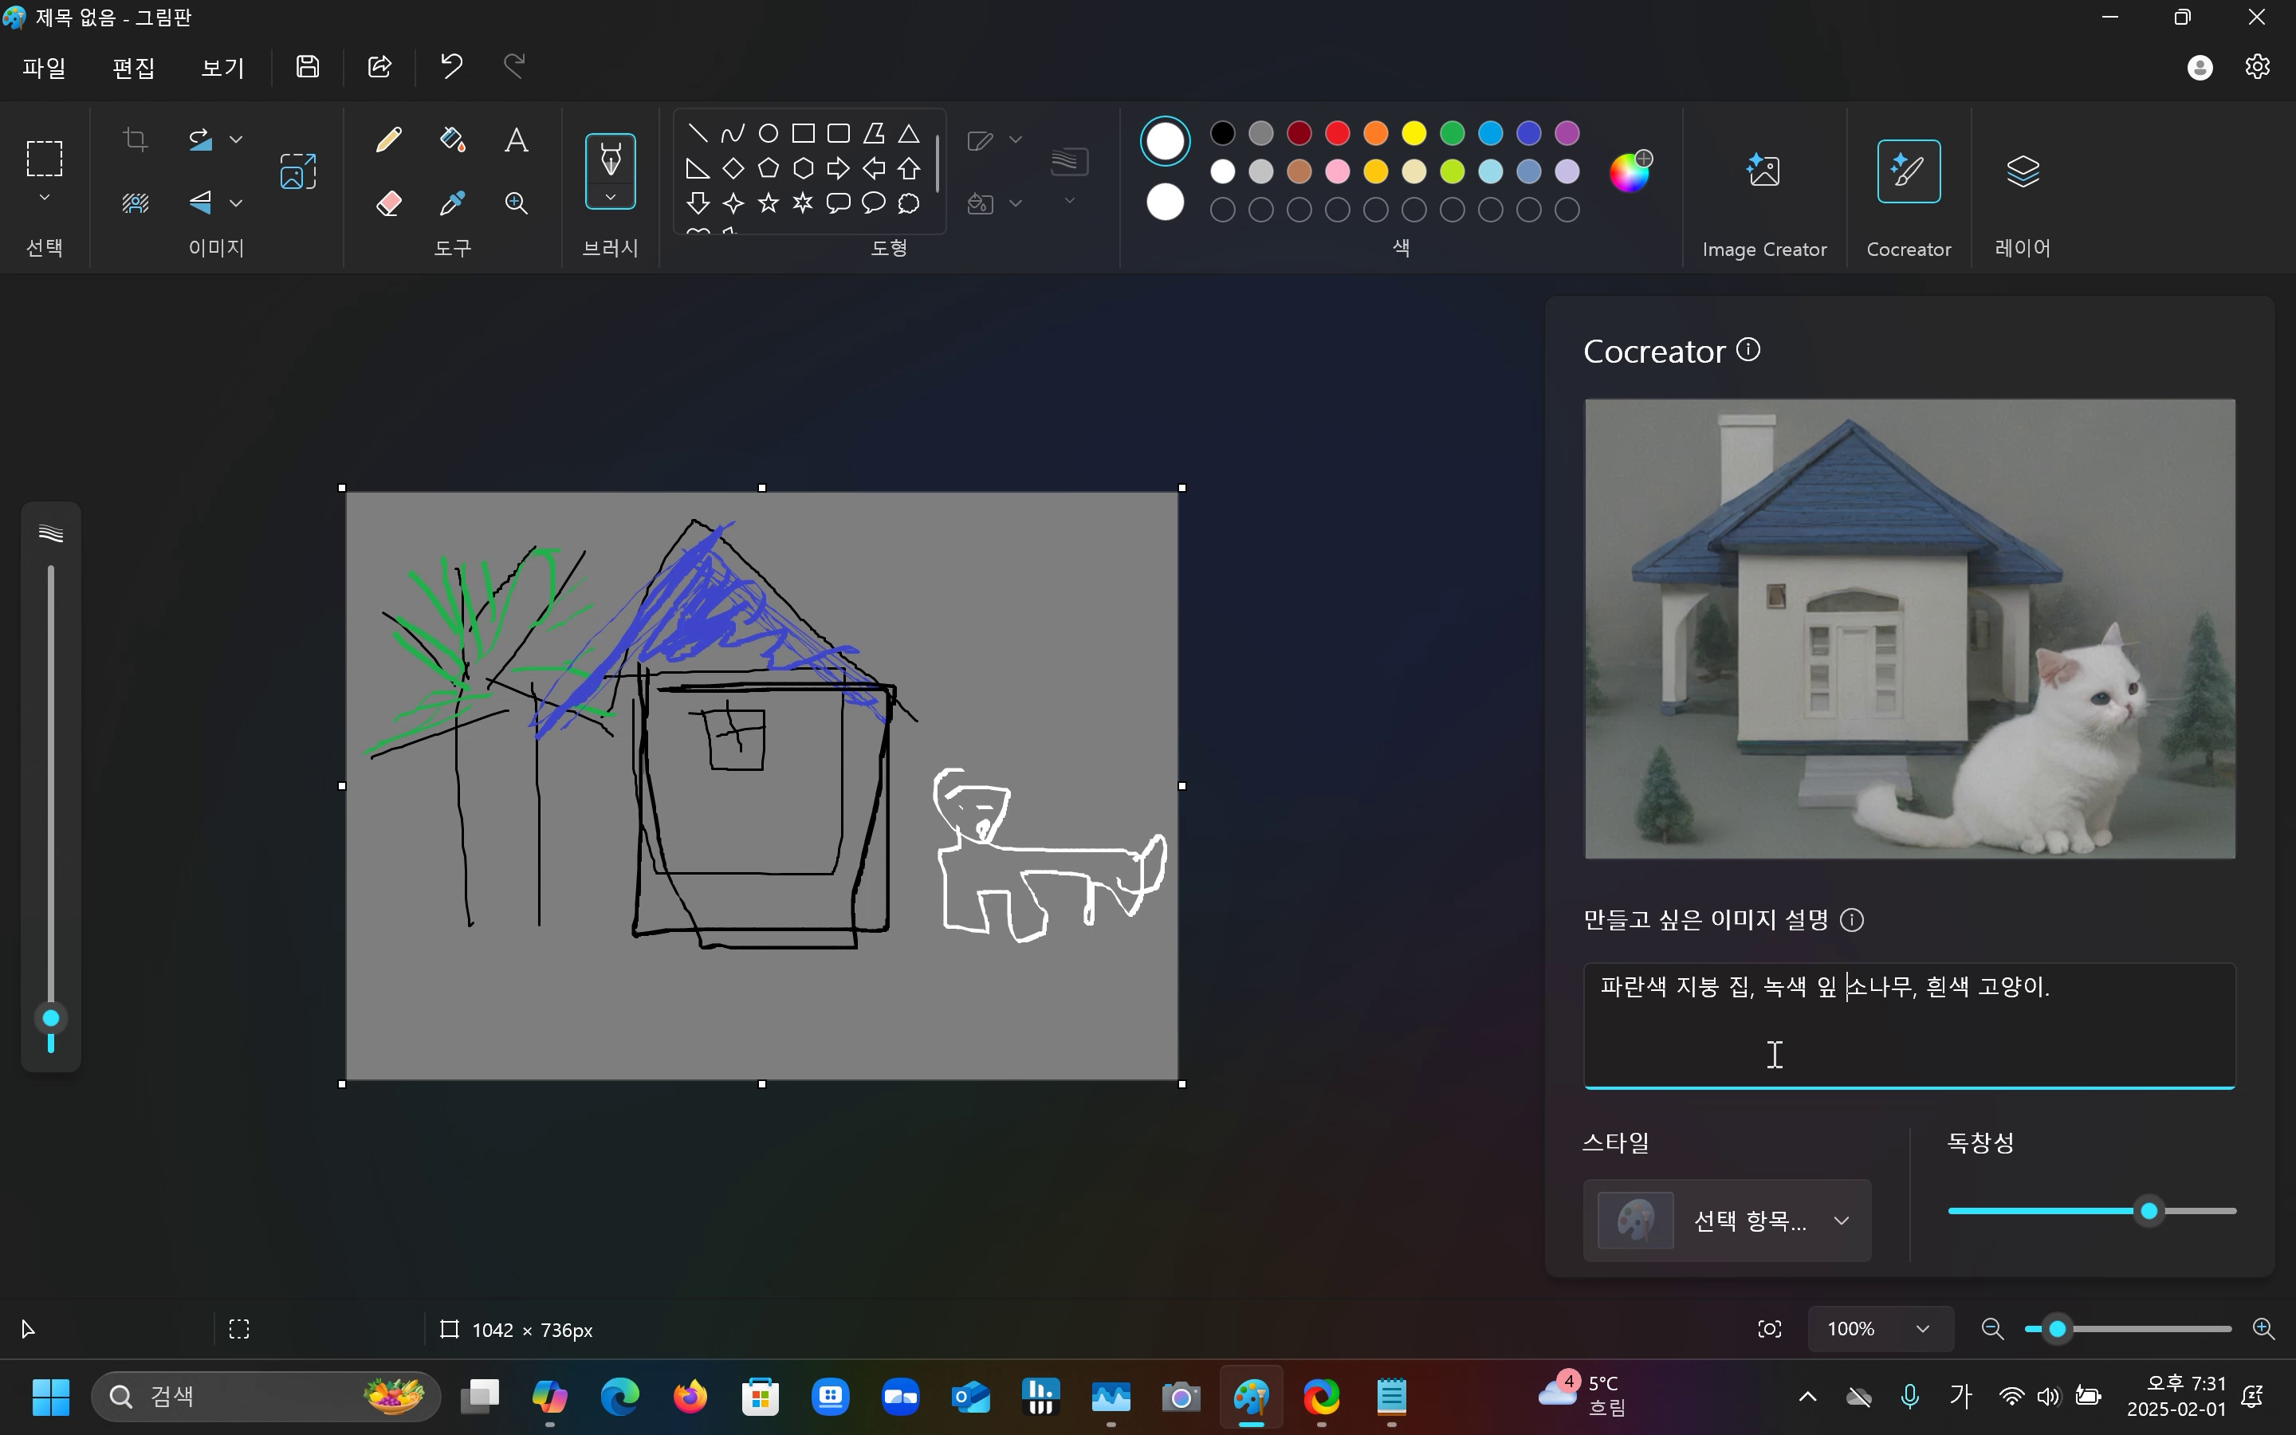The height and width of the screenshot is (1435, 2296).
Task: Choose the Eraser tool
Action: [x=388, y=203]
